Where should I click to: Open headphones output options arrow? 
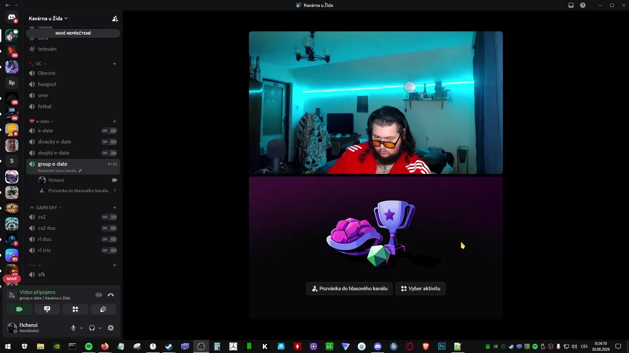click(100, 328)
